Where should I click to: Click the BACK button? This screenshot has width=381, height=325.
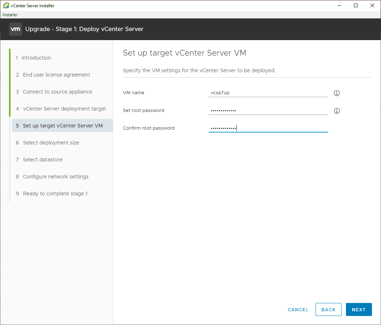[x=328, y=309]
